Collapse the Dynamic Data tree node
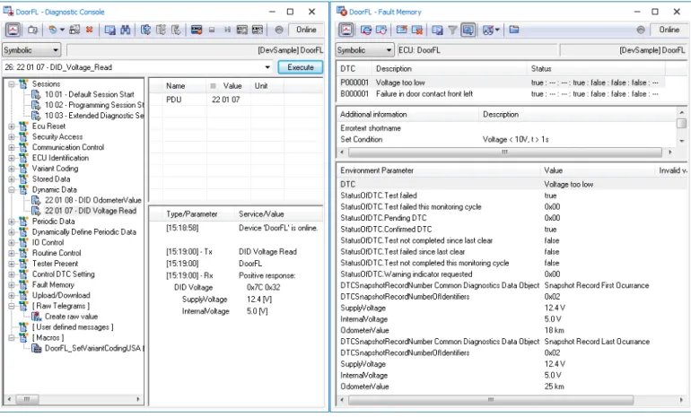The height and width of the screenshot is (417, 691). pos(12,189)
